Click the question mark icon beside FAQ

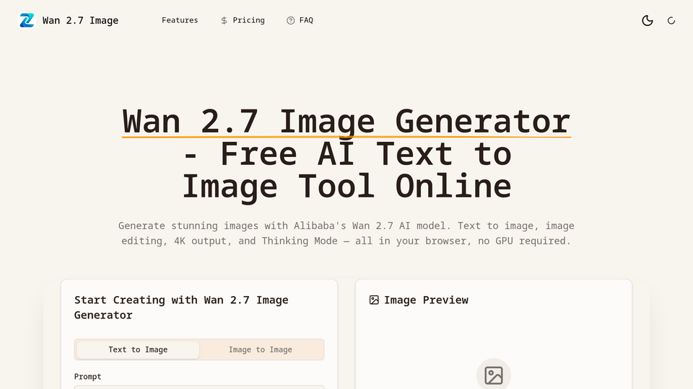[x=290, y=21]
